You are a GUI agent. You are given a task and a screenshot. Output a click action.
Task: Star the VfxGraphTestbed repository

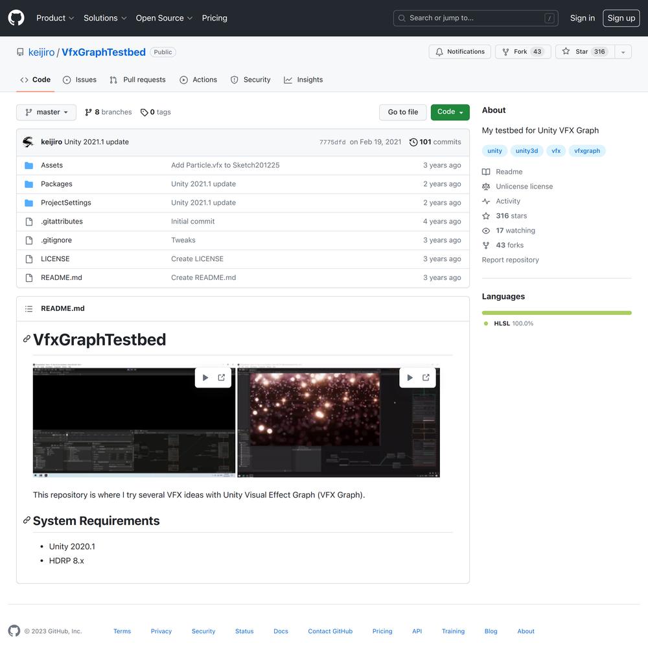[584, 52]
